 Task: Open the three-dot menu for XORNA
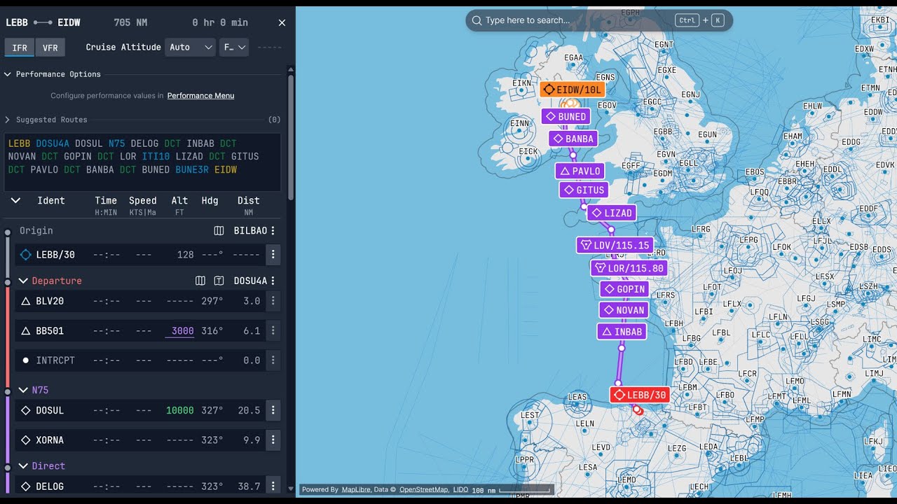(273, 440)
